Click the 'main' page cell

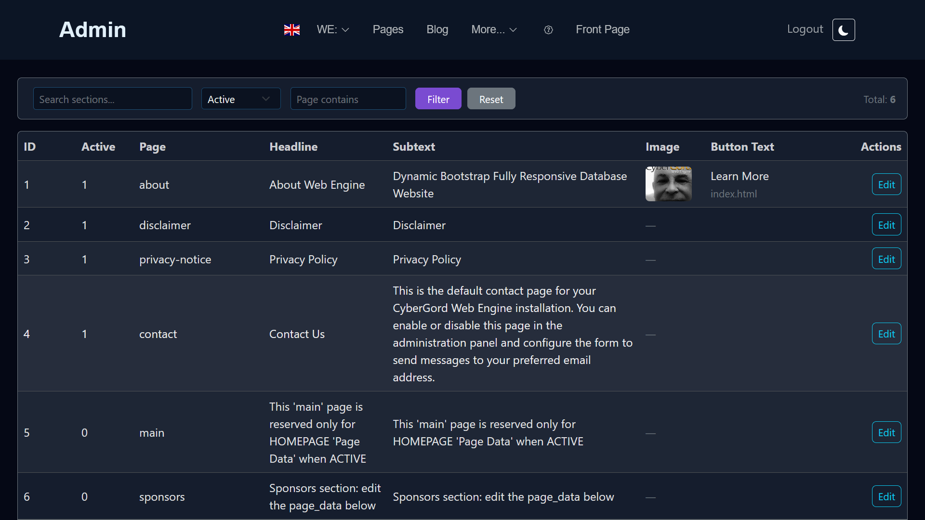152,433
